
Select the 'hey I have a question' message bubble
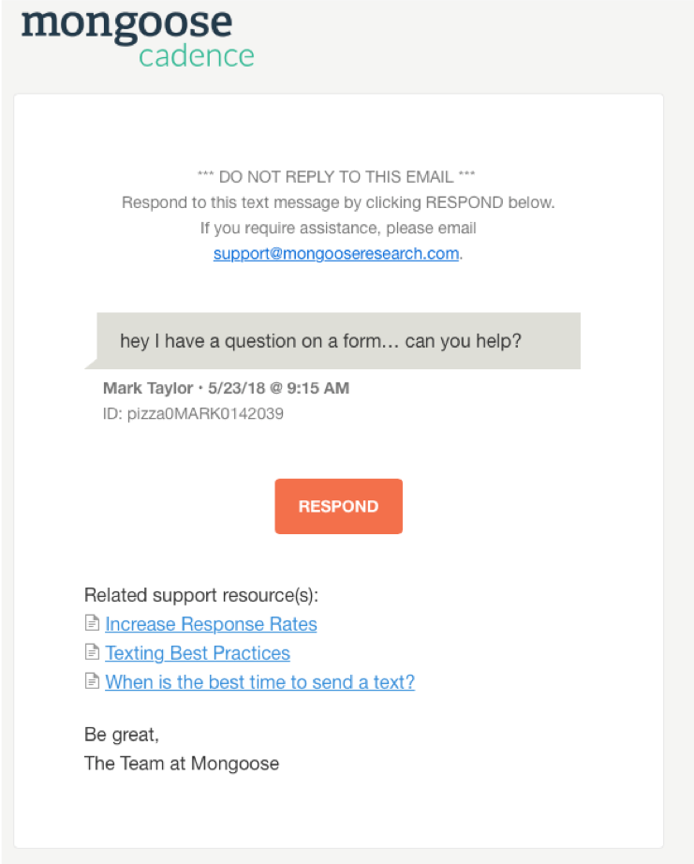(337, 341)
